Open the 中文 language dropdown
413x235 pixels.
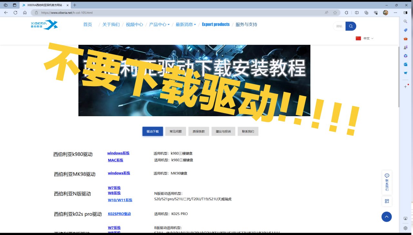pyautogui.click(x=365, y=38)
